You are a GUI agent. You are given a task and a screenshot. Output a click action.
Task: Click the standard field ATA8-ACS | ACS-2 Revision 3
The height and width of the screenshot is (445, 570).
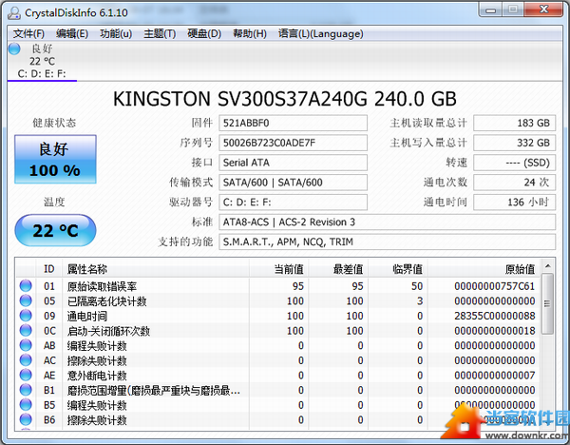(388, 222)
